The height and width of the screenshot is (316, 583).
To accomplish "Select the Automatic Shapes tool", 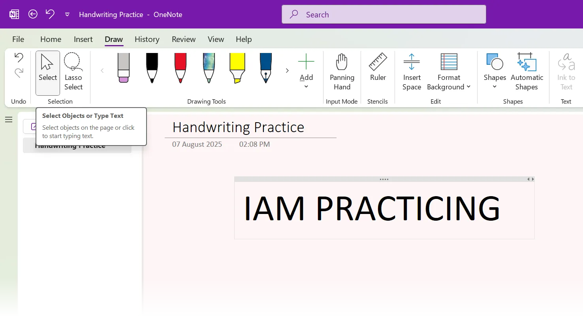I will point(527,71).
